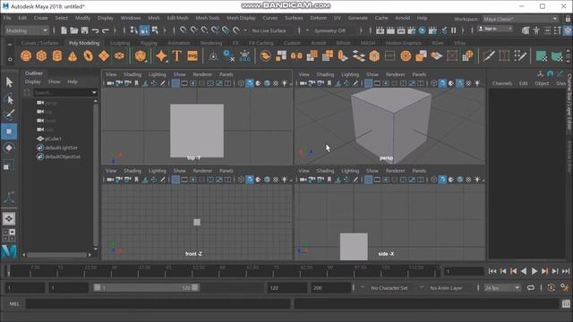The image size is (573, 322).
Task: Click the Pause Viewport 2.0 icon
Action: (454, 30)
